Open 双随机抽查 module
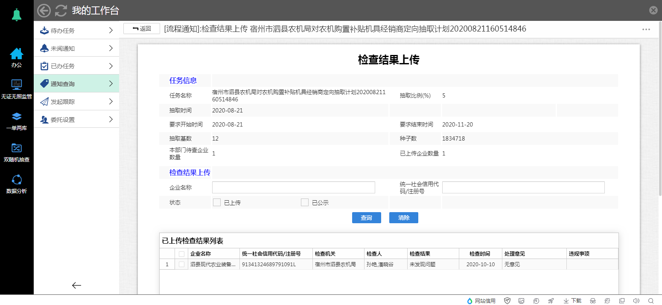Image resolution: width=662 pixels, height=305 pixels. [17, 152]
